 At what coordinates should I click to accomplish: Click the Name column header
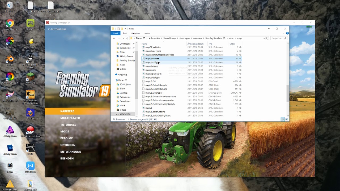[144, 44]
